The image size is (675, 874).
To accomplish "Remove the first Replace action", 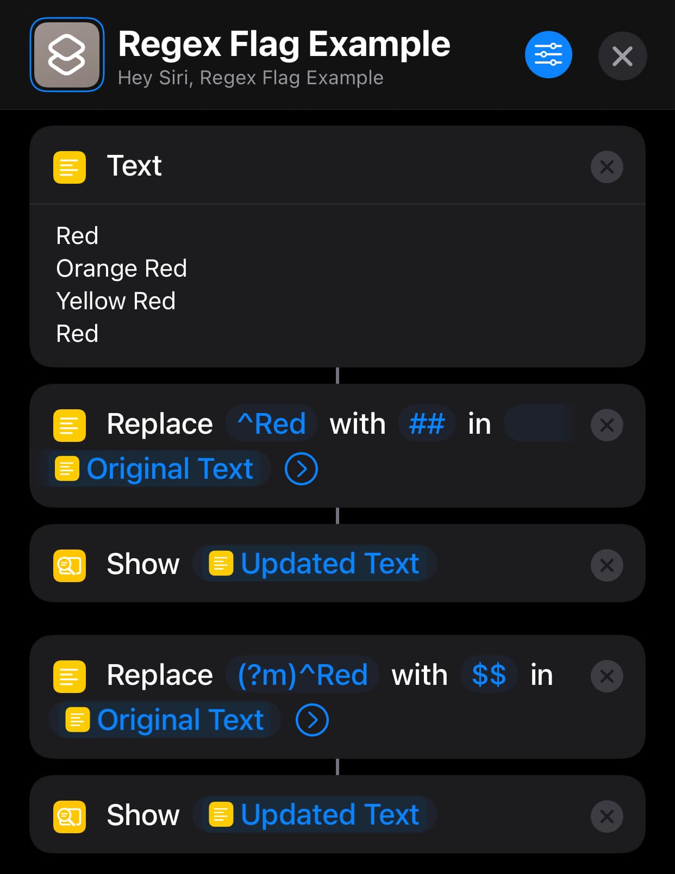I will (607, 425).
